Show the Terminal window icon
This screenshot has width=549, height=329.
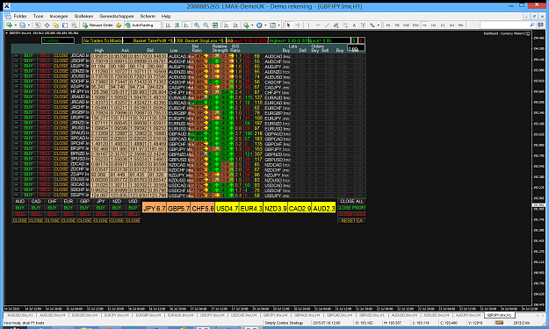[65, 25]
